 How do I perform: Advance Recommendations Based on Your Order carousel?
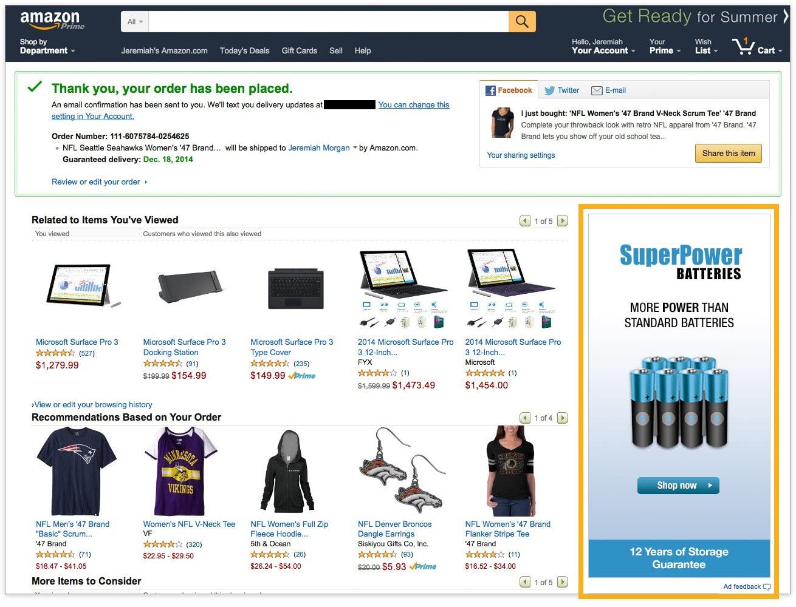pyautogui.click(x=563, y=418)
